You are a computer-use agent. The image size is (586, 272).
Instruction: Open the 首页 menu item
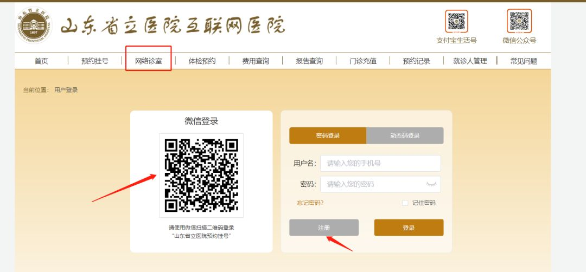click(41, 61)
